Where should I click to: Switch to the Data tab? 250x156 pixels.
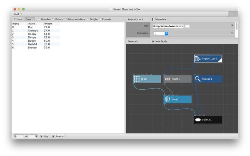click(30, 19)
